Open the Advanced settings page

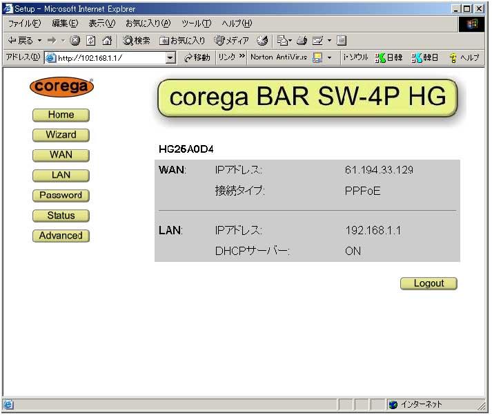click(61, 236)
